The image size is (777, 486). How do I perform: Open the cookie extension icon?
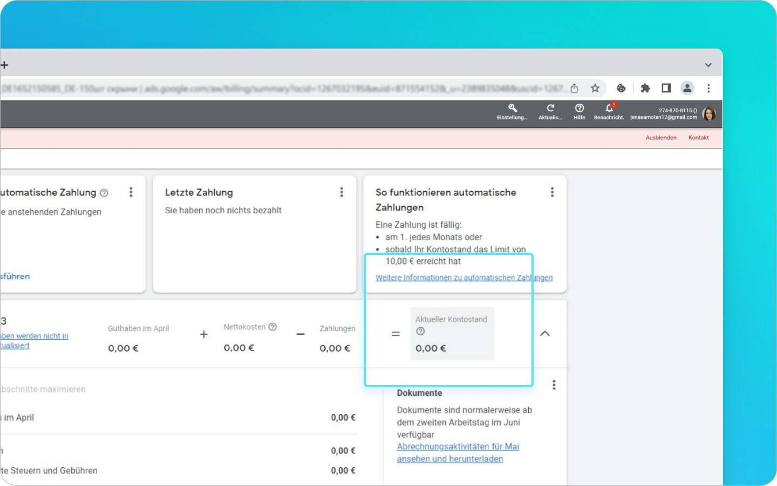tap(621, 88)
